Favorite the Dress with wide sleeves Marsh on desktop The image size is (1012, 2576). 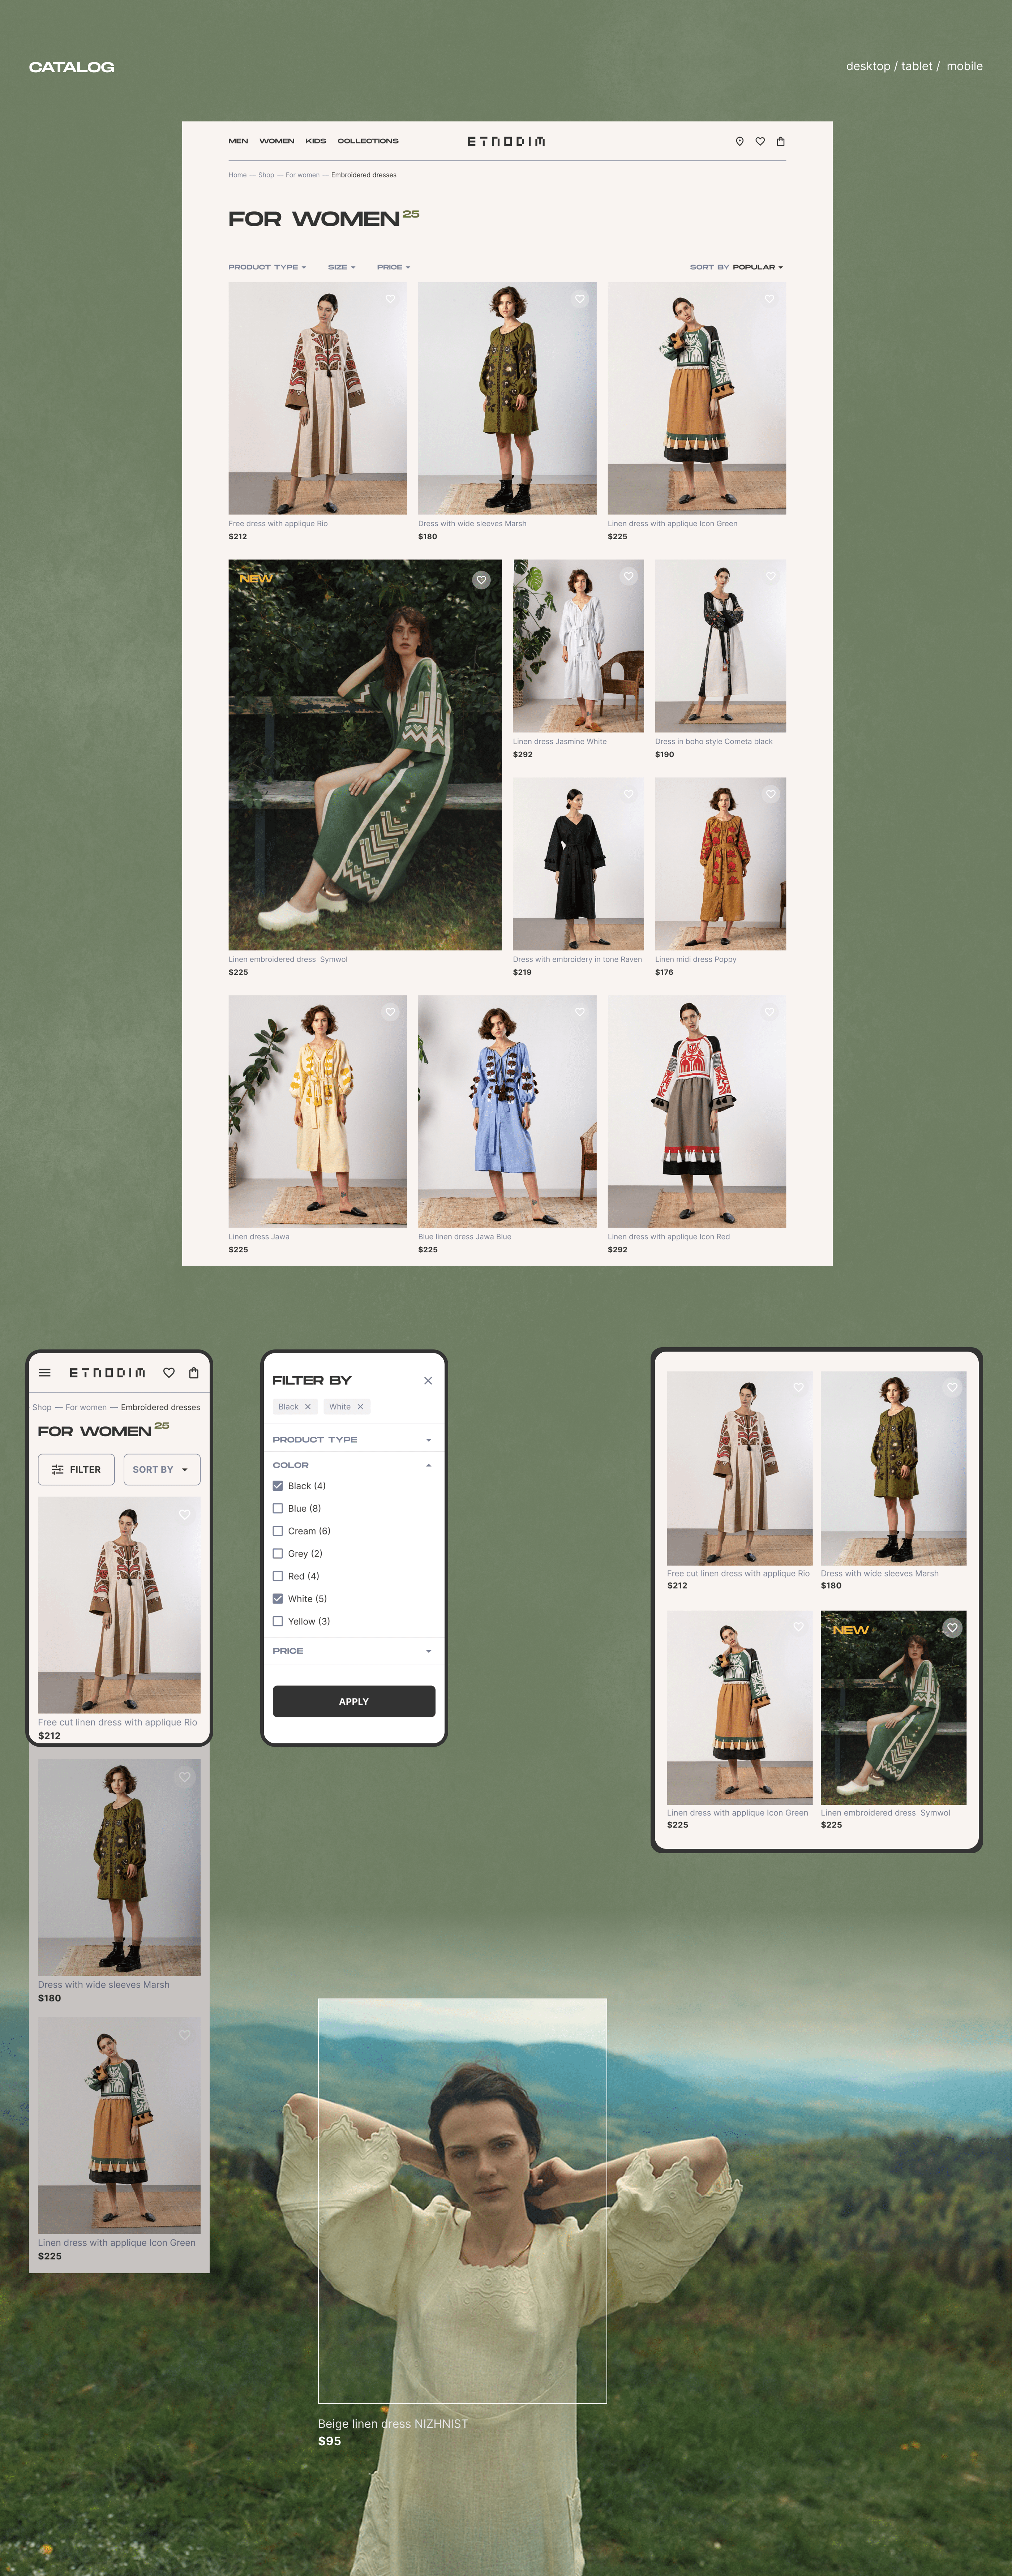pos(580,299)
